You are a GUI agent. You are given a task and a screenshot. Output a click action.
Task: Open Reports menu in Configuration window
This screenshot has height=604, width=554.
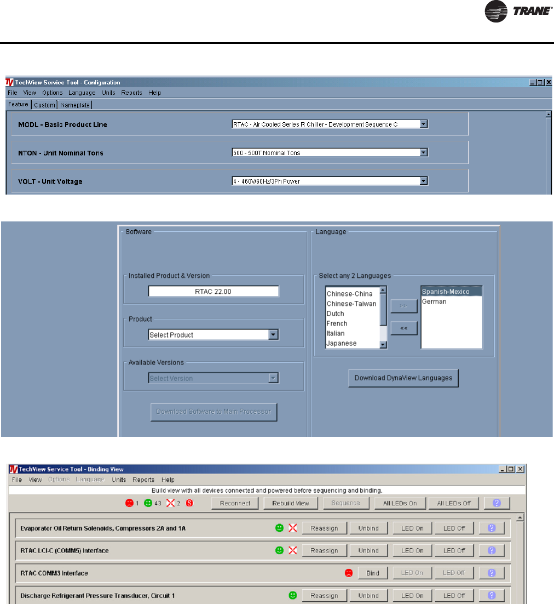pos(131,93)
